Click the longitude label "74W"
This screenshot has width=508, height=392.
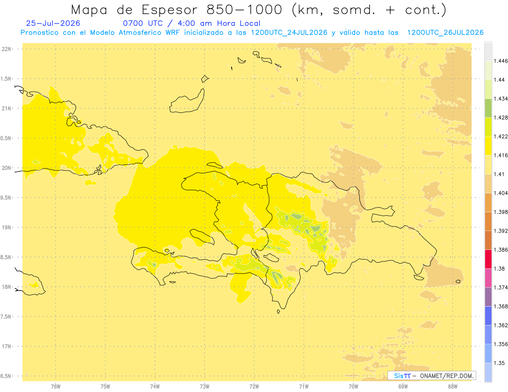click(x=155, y=387)
